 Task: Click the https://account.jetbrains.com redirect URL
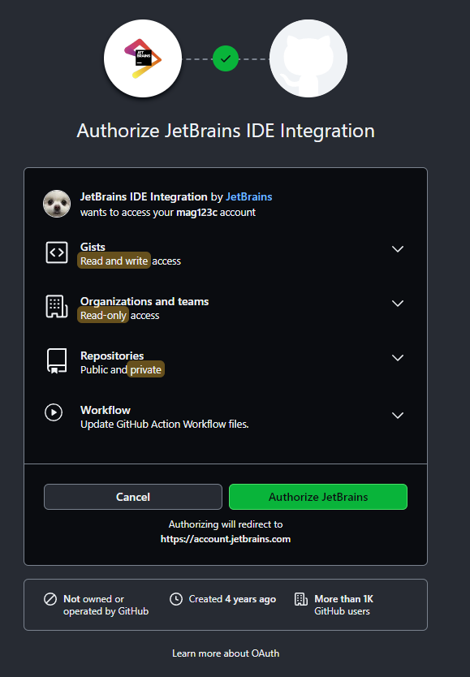click(x=226, y=539)
